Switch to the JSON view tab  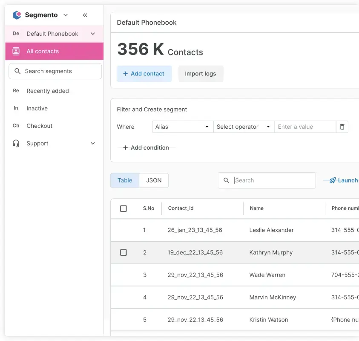(154, 180)
